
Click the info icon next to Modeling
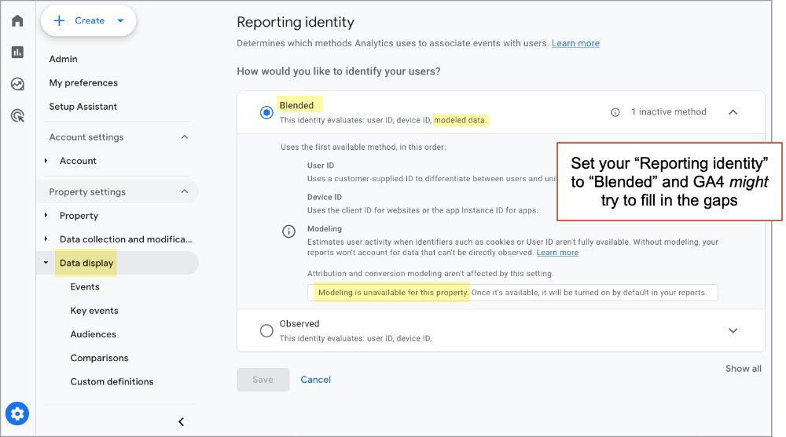(x=288, y=231)
